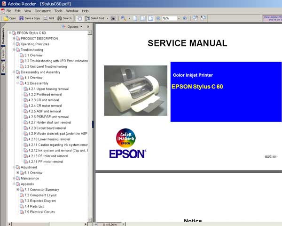Click the Print toolbar button
The width and height of the screenshot is (282, 226).
[49, 18]
